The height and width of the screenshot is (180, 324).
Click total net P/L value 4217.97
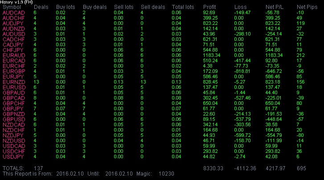point(275,168)
